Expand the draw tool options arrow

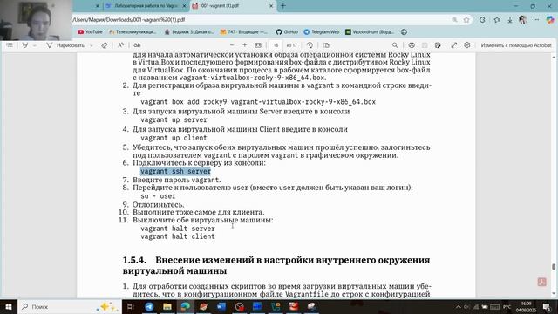(91, 45)
